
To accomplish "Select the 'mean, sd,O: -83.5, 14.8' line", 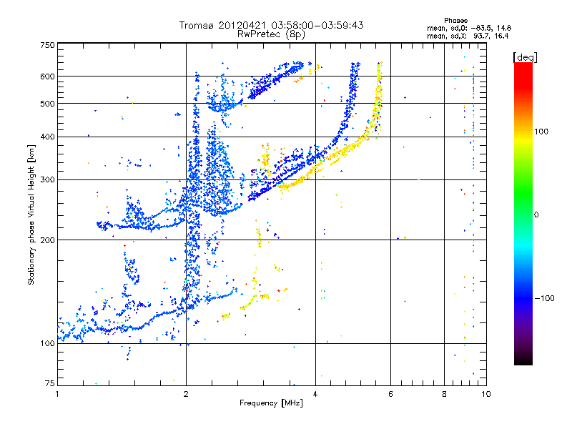I will [x=469, y=28].
